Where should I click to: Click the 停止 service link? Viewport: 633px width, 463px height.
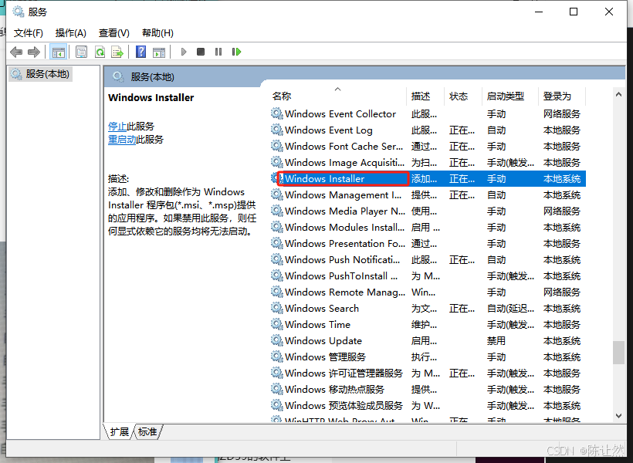click(117, 127)
